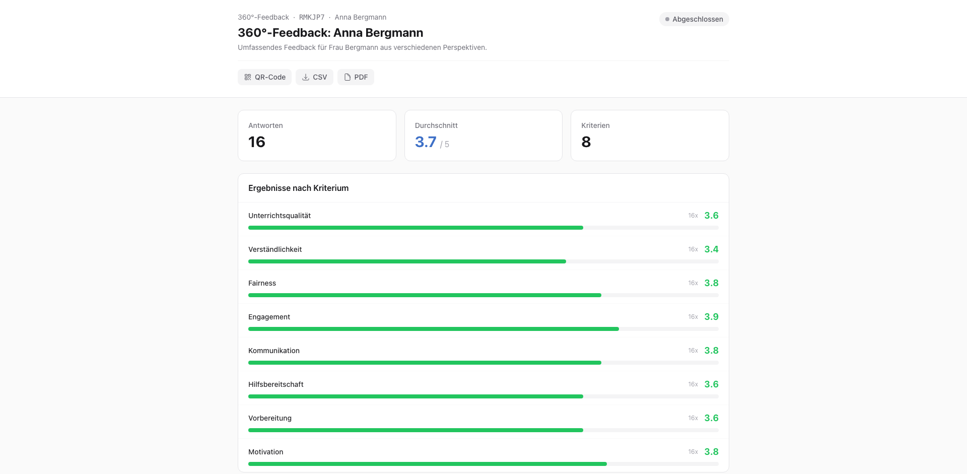The image size is (967, 474).
Task: Open the RMKJP7 breadcrumb entry
Action: pyautogui.click(x=311, y=17)
